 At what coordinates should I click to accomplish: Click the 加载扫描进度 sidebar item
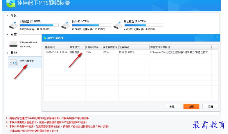[x=25, y=62]
